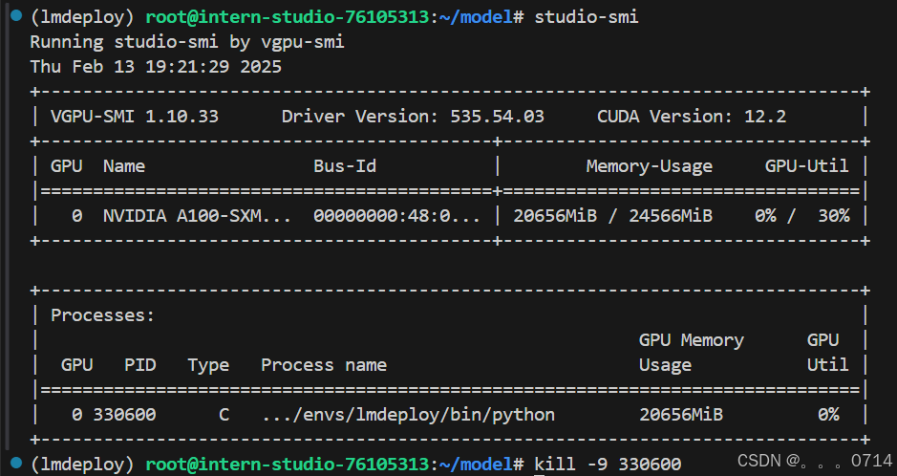Click the timestamp Thu Feb 13 19:21:29 2025
897x476 pixels.
tap(156, 67)
